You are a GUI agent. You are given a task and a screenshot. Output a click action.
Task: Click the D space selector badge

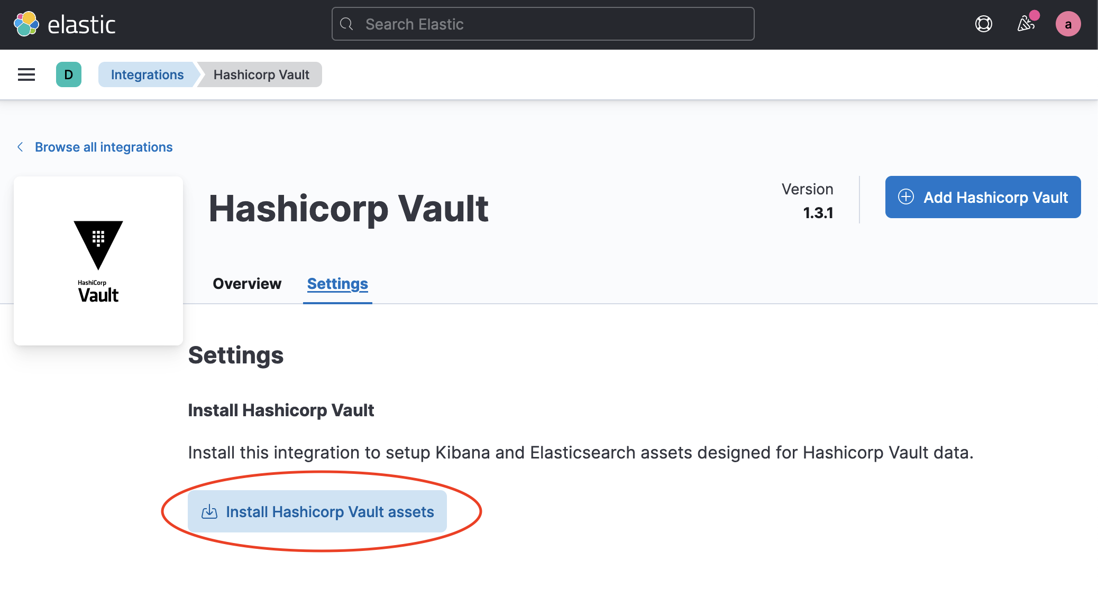click(x=69, y=74)
